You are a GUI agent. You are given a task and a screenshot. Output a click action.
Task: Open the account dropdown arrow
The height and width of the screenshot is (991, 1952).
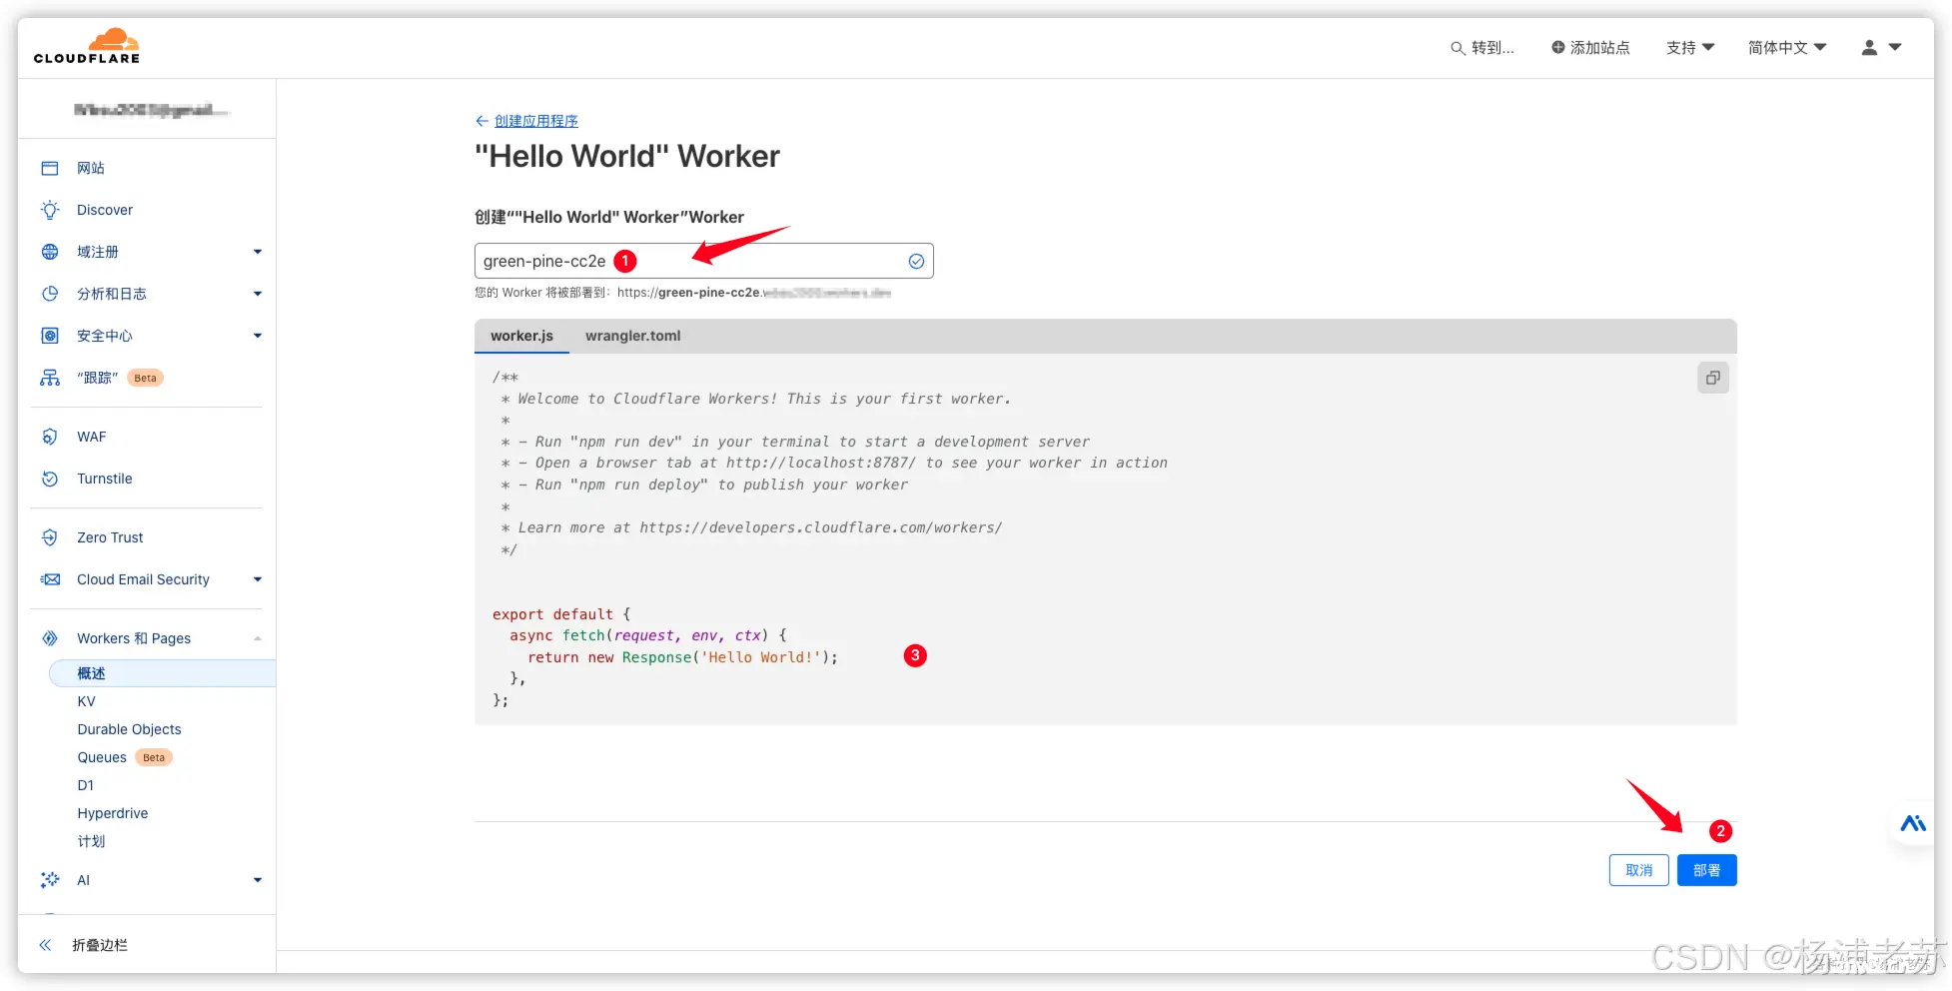tap(1895, 47)
